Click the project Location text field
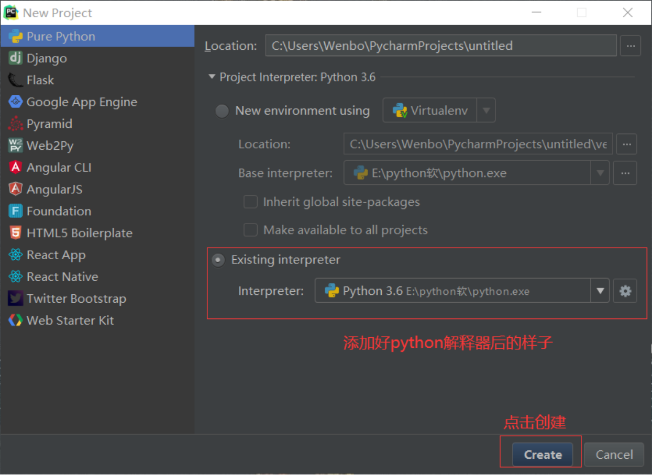The width and height of the screenshot is (652, 475). [x=441, y=46]
